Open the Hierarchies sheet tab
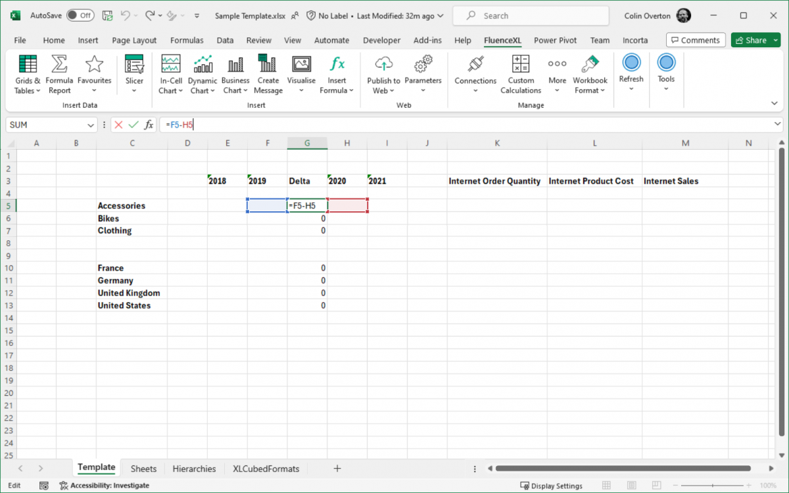This screenshot has width=789, height=493. pos(194,468)
